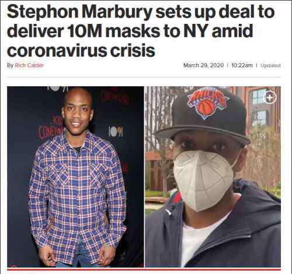
Task: Click the white face mask in the photo
Action: point(203,180)
